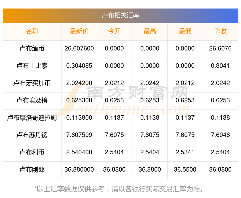Screen dimensions: 241x198
Task: Click the 卢布土比索 row name
Action: [32, 66]
